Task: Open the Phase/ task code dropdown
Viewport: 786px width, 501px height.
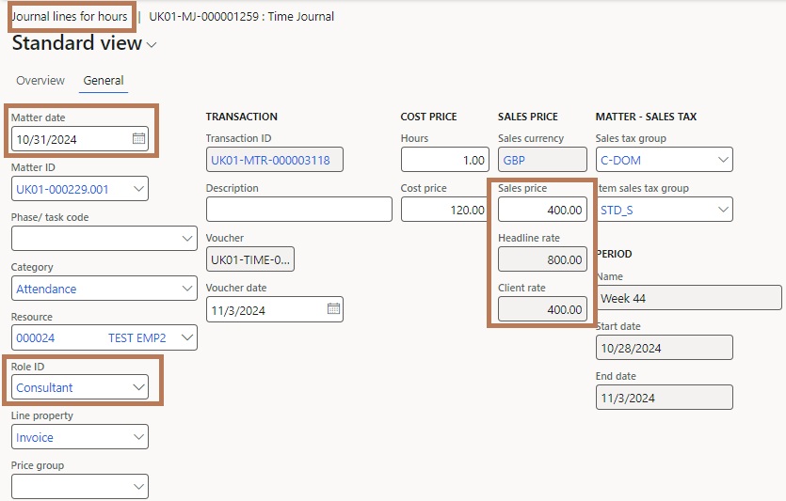Action: (187, 238)
